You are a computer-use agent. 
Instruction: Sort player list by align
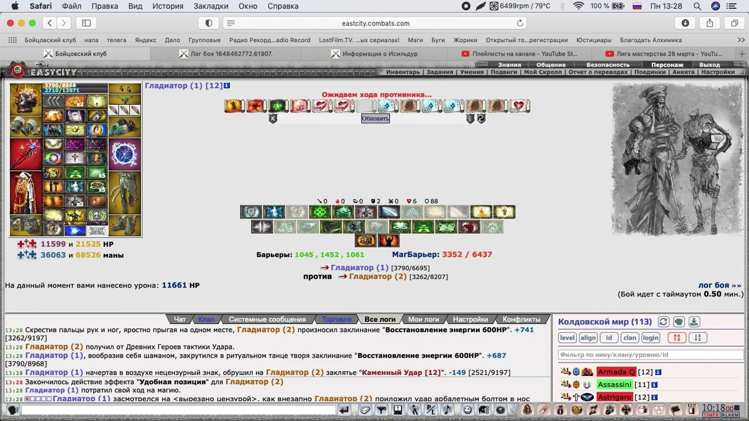tap(588, 337)
